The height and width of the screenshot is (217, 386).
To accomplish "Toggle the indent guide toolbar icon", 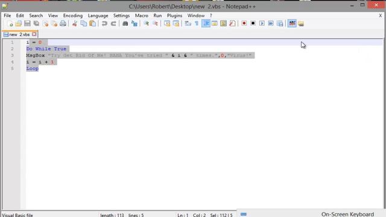I will pos(206,24).
